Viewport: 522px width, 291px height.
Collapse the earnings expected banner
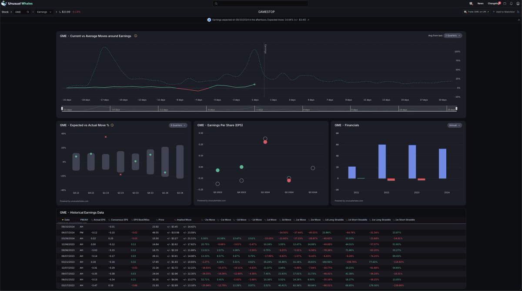click(x=518, y=20)
